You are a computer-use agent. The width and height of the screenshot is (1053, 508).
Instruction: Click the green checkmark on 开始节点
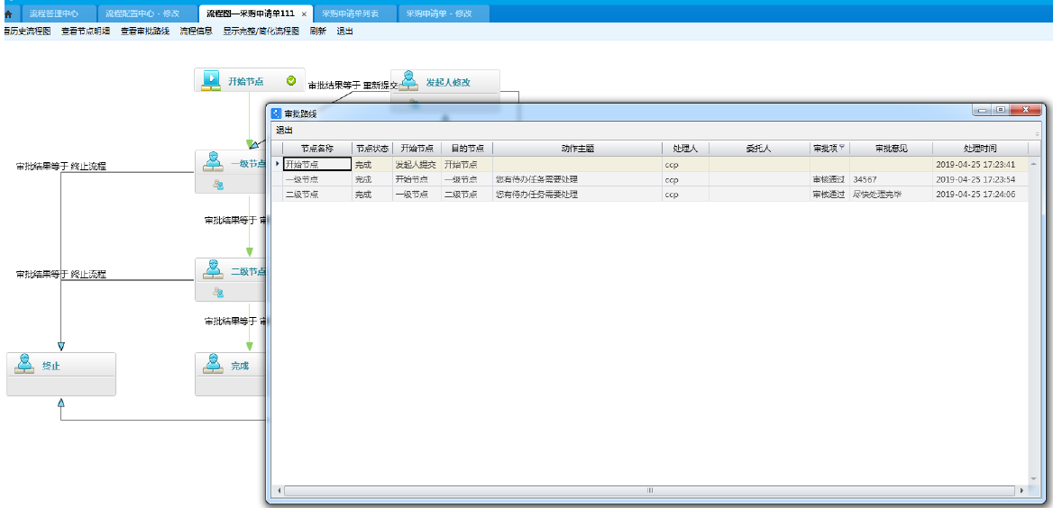pos(291,81)
